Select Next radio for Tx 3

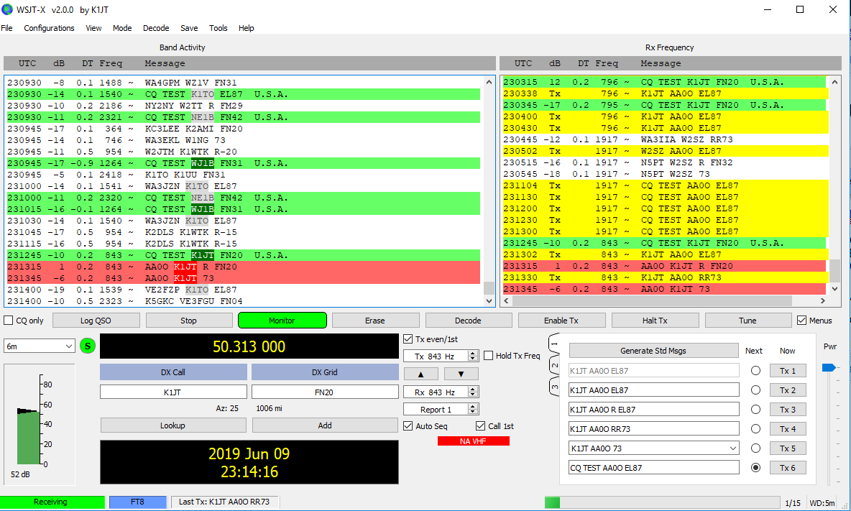(755, 410)
